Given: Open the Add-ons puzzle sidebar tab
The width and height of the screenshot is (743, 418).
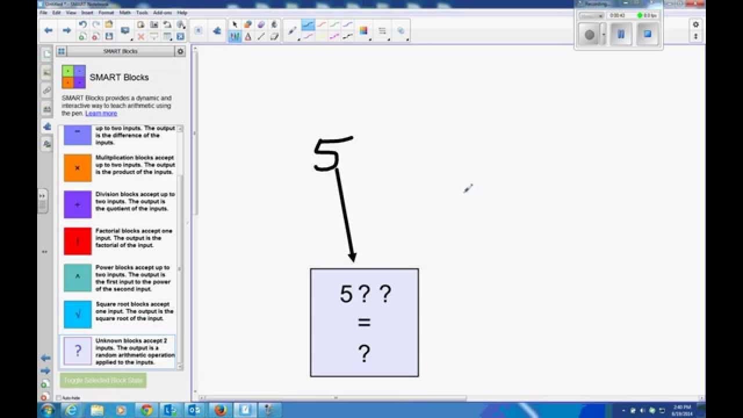Looking at the screenshot, I should click(47, 127).
